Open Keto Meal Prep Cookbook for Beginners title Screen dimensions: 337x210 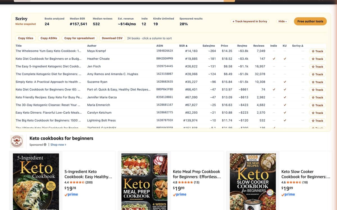coord(197,174)
